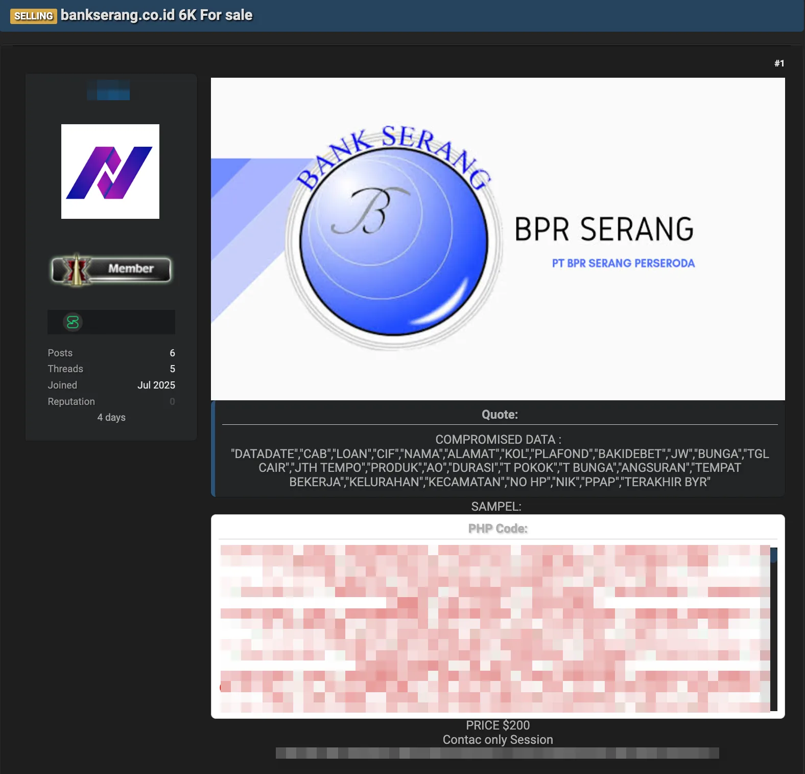Click the Posts count 6

[172, 353]
